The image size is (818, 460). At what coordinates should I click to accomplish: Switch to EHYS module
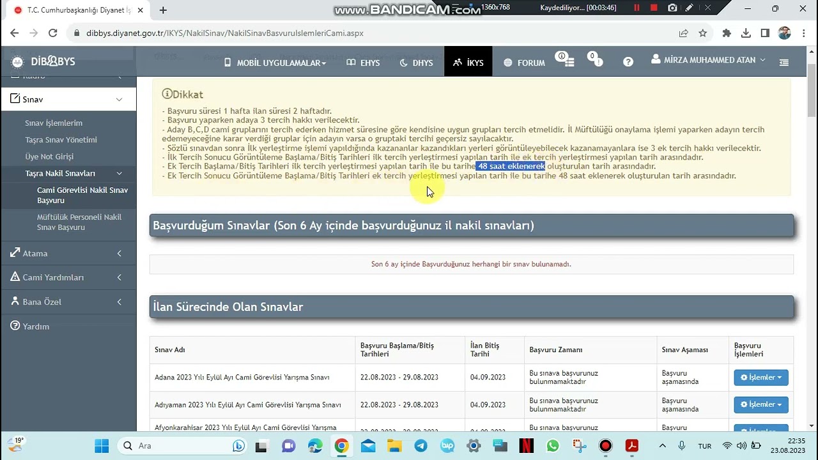(x=363, y=63)
